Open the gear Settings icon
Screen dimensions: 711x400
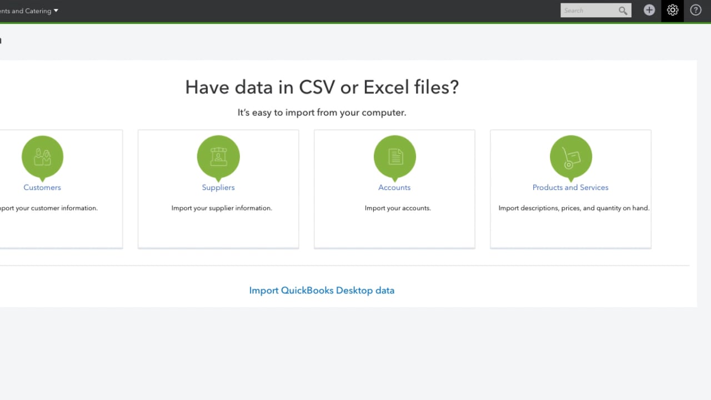point(672,11)
